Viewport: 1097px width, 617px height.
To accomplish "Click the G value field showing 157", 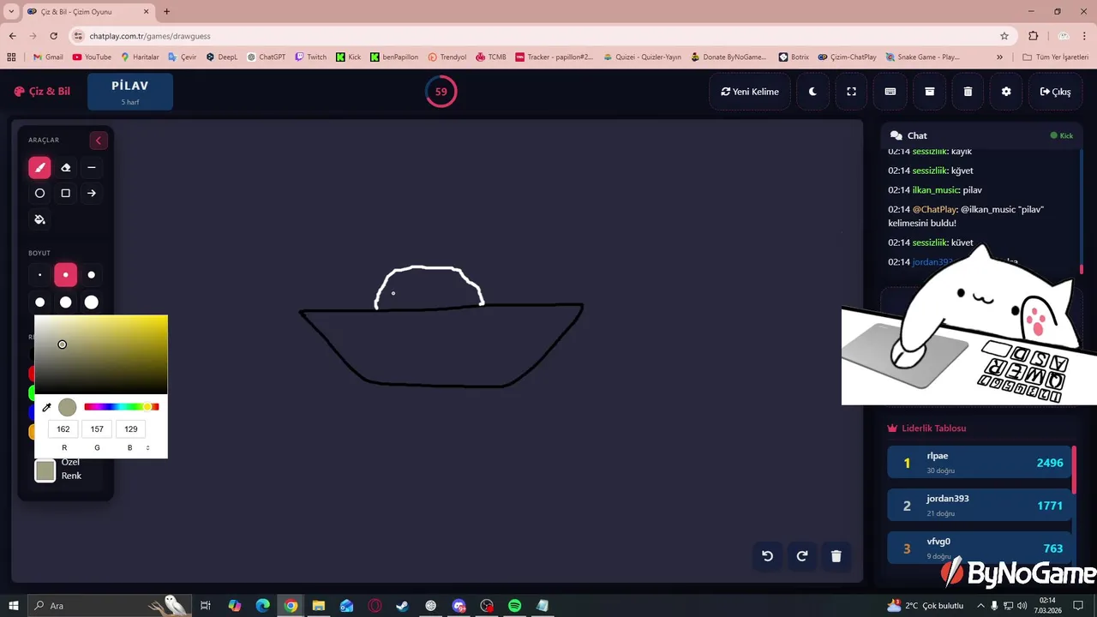I will tap(97, 429).
